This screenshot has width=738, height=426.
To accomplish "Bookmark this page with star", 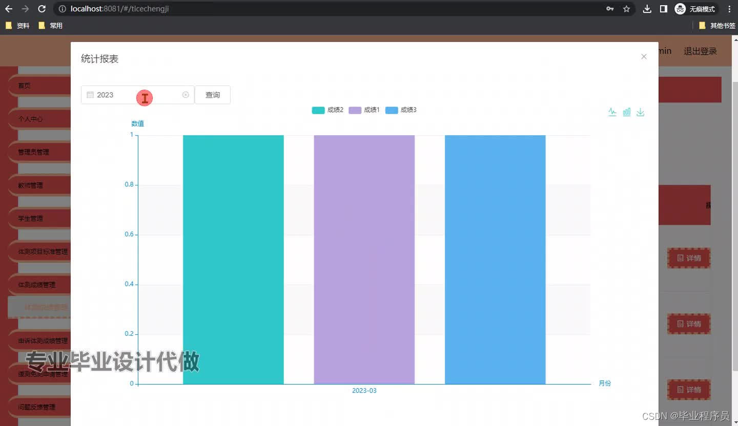I will click(x=626, y=9).
